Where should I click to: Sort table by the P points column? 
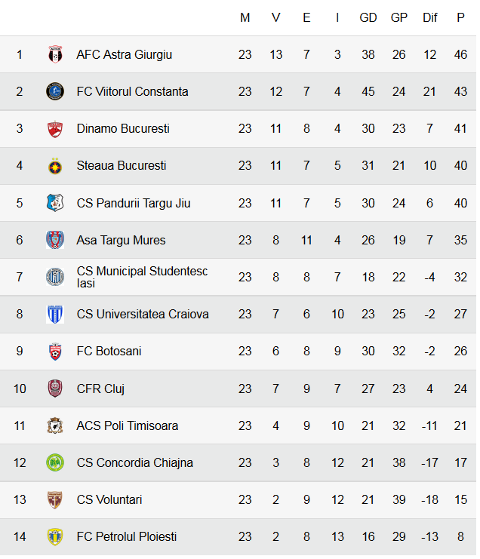[x=460, y=17]
